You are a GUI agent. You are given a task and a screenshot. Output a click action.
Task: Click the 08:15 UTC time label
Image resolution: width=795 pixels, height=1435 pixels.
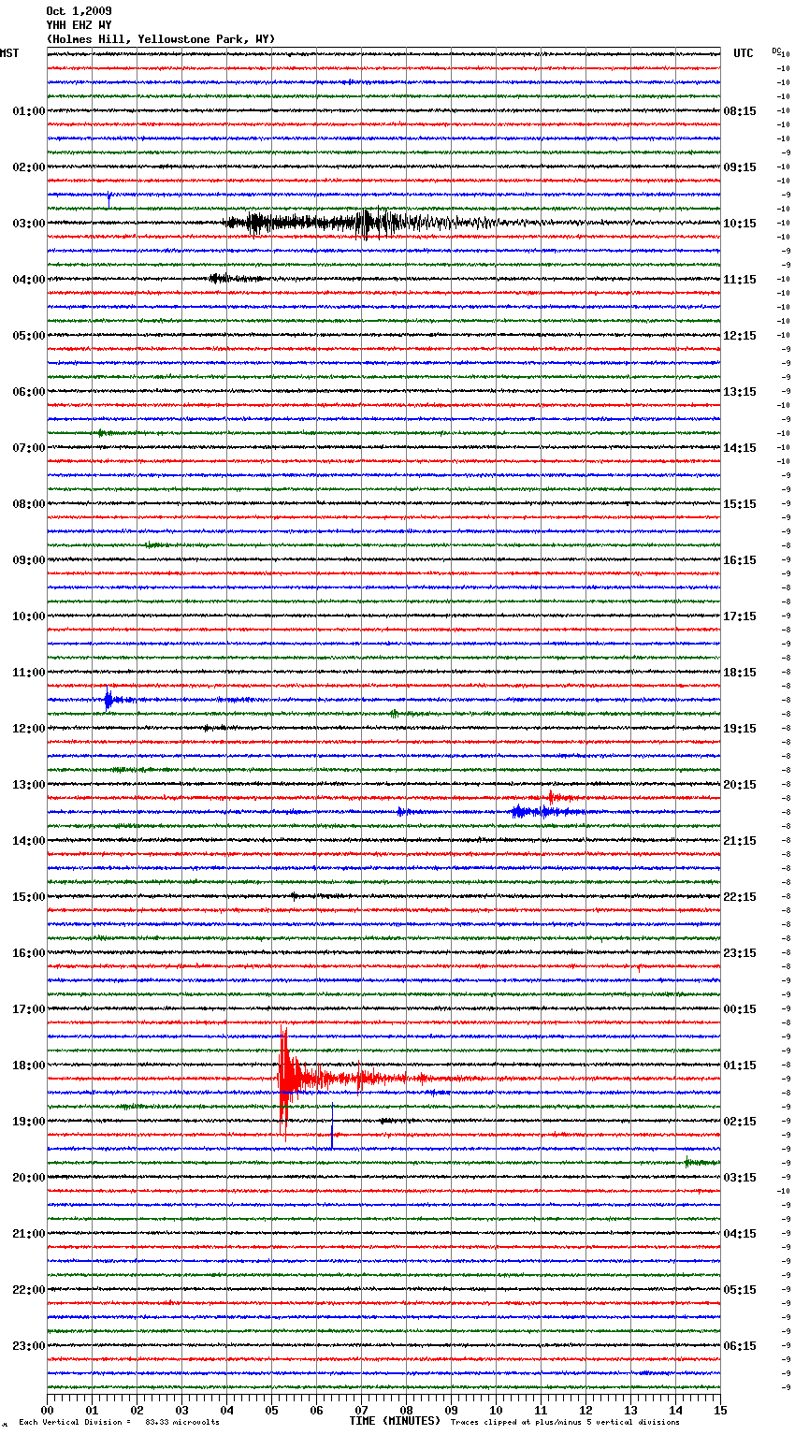pos(740,111)
